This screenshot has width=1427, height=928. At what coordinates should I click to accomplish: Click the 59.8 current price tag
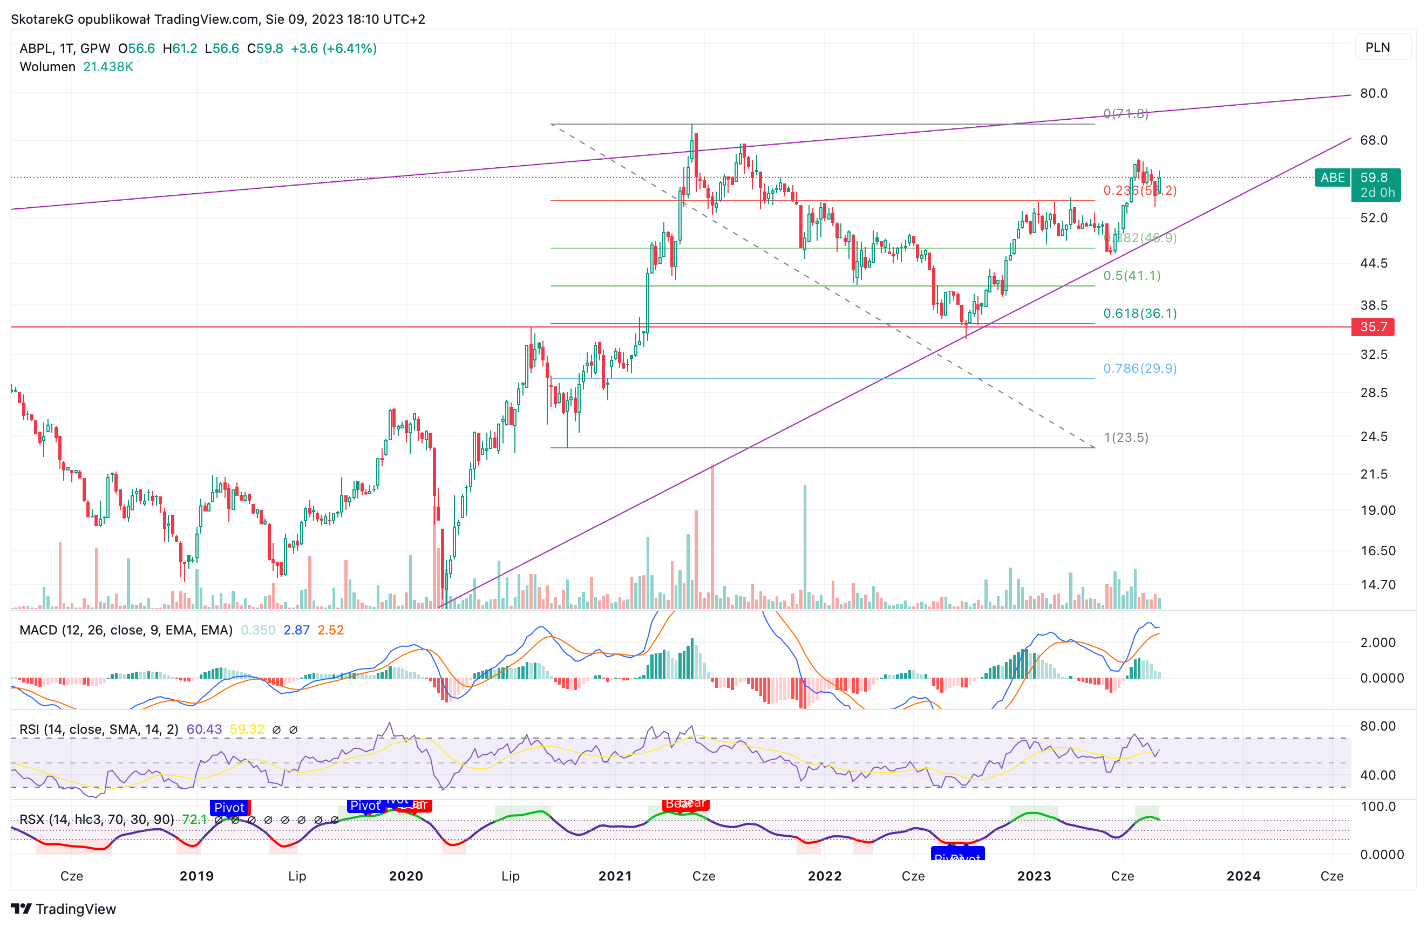(x=1376, y=185)
